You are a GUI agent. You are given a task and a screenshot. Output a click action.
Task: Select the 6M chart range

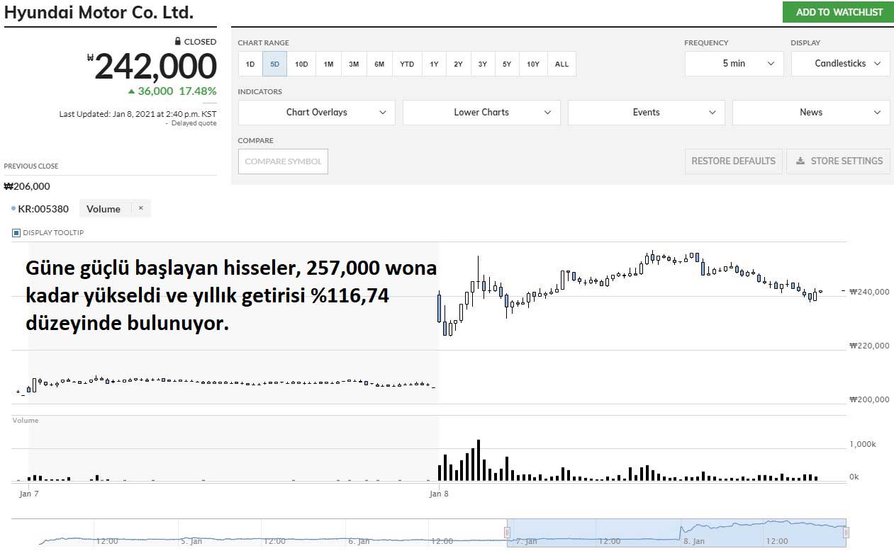point(379,64)
